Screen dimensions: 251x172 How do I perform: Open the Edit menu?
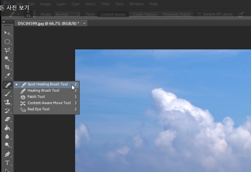click(x=31, y=4)
